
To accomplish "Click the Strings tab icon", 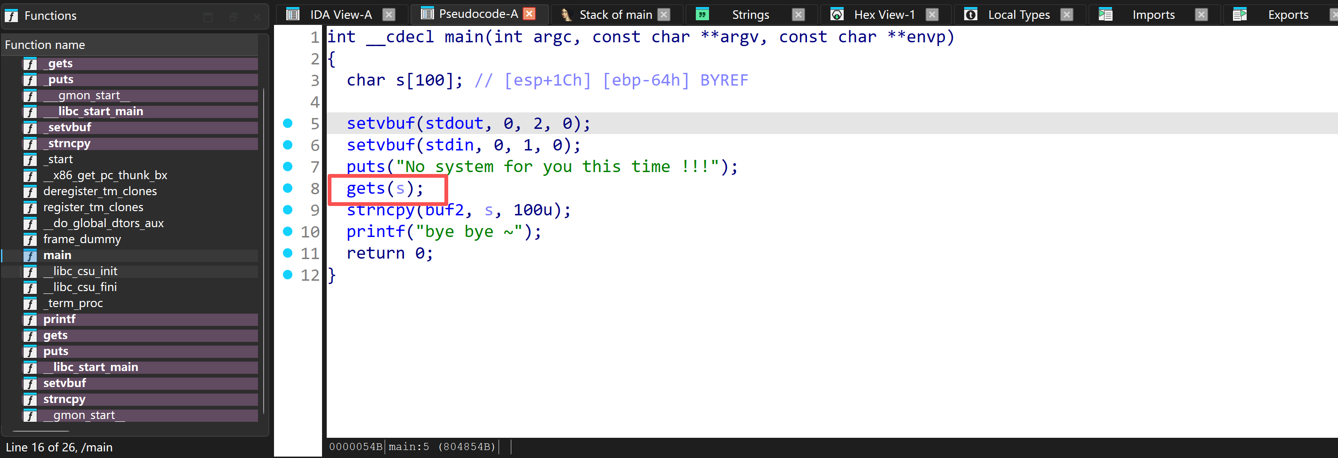I will coord(702,14).
